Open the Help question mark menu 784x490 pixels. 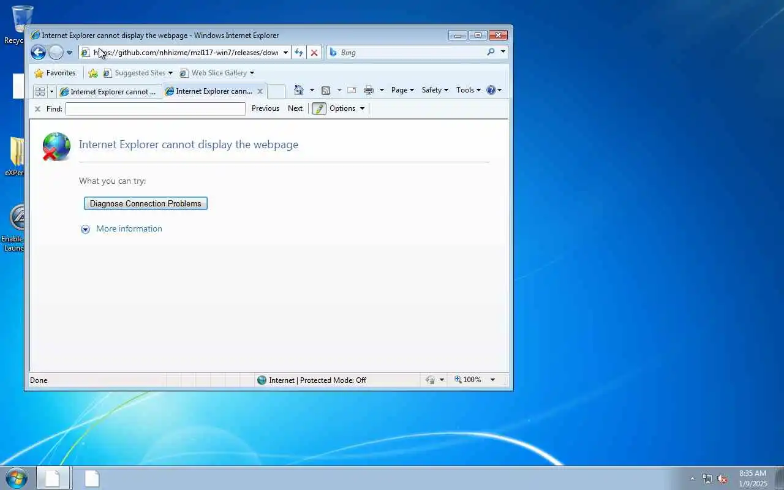pyautogui.click(x=494, y=90)
